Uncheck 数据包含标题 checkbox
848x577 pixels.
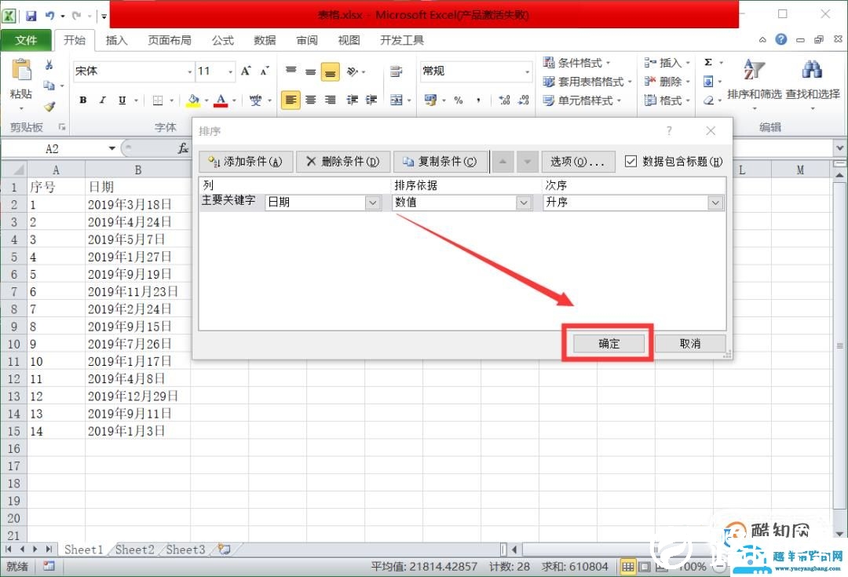pyautogui.click(x=631, y=161)
